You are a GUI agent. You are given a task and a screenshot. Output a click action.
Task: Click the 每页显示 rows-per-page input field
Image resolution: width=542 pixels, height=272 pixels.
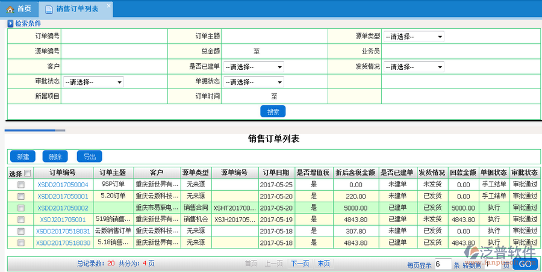pos(443,264)
